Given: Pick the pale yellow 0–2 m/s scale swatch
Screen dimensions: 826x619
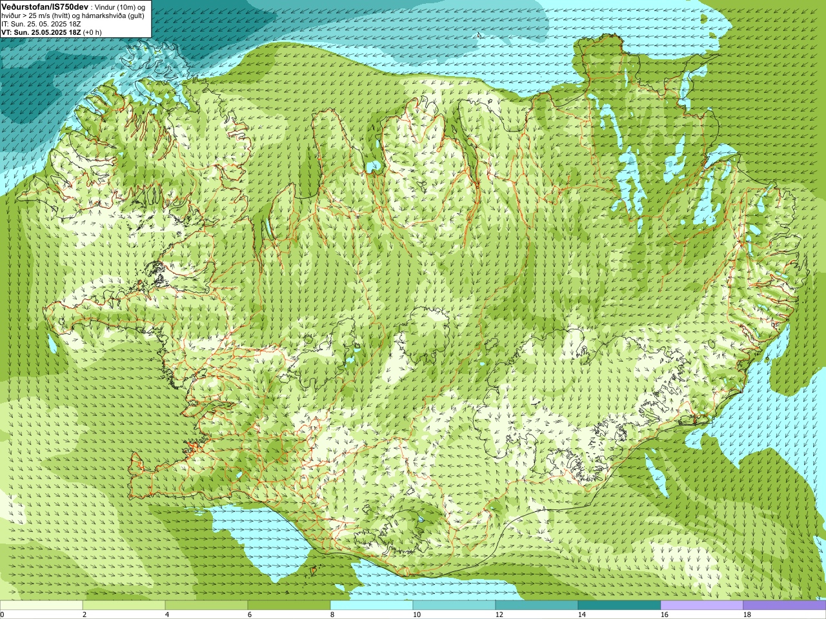Looking at the screenshot, I should tap(41, 605).
